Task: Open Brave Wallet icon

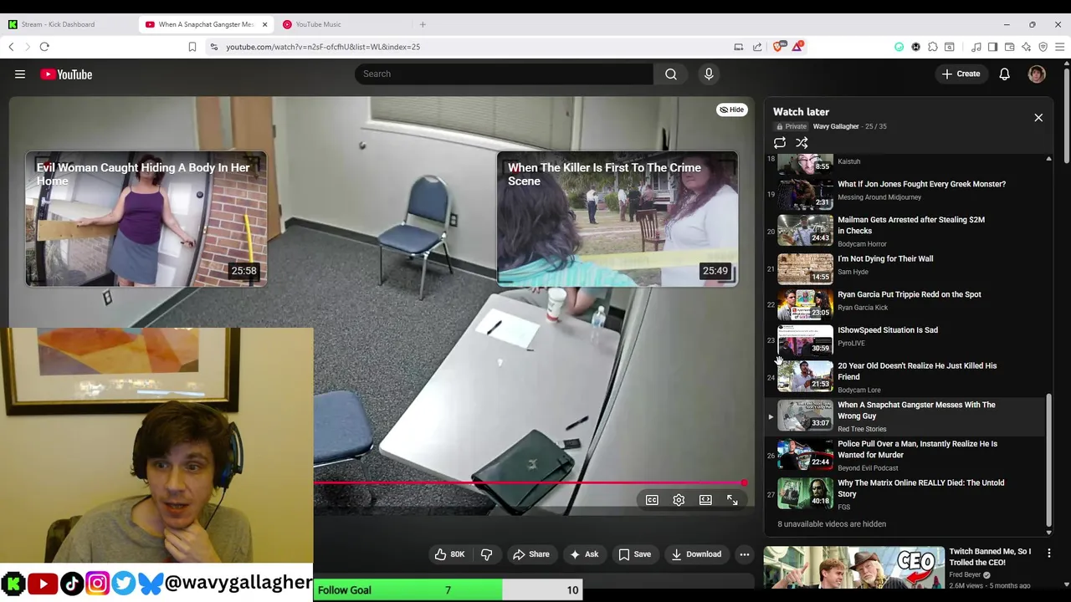Action: pyautogui.click(x=1010, y=47)
